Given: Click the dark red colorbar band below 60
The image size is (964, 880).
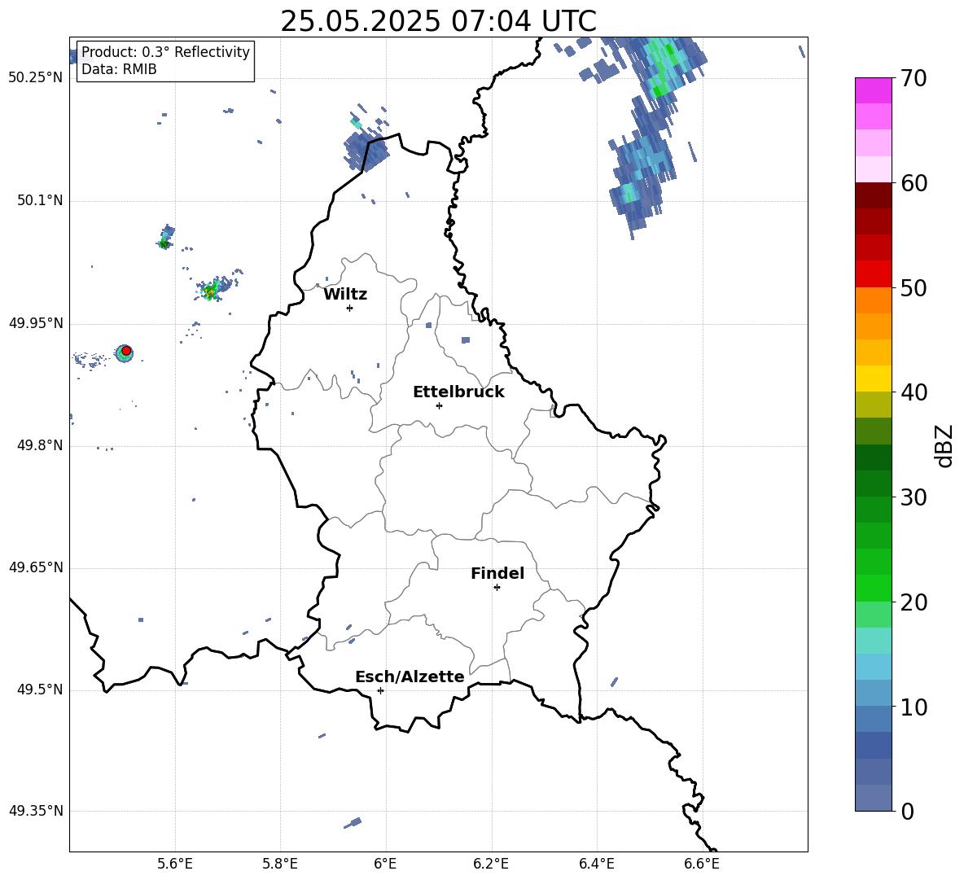Looking at the screenshot, I should click(x=873, y=195).
